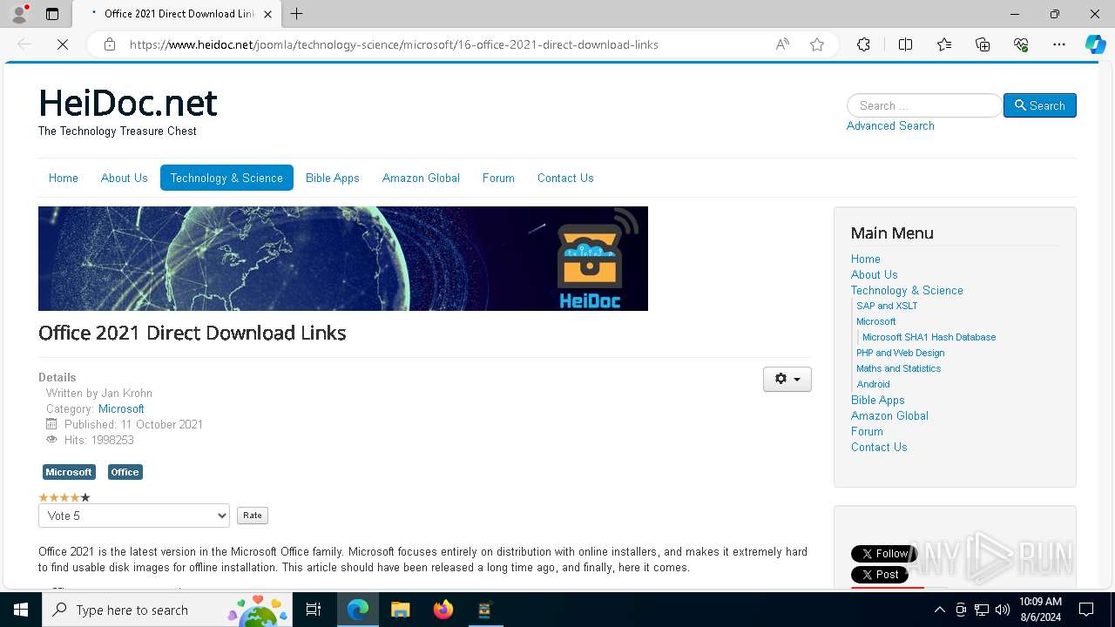View site information lock icon
Viewport: 1115px width, 627px height.
110,44
